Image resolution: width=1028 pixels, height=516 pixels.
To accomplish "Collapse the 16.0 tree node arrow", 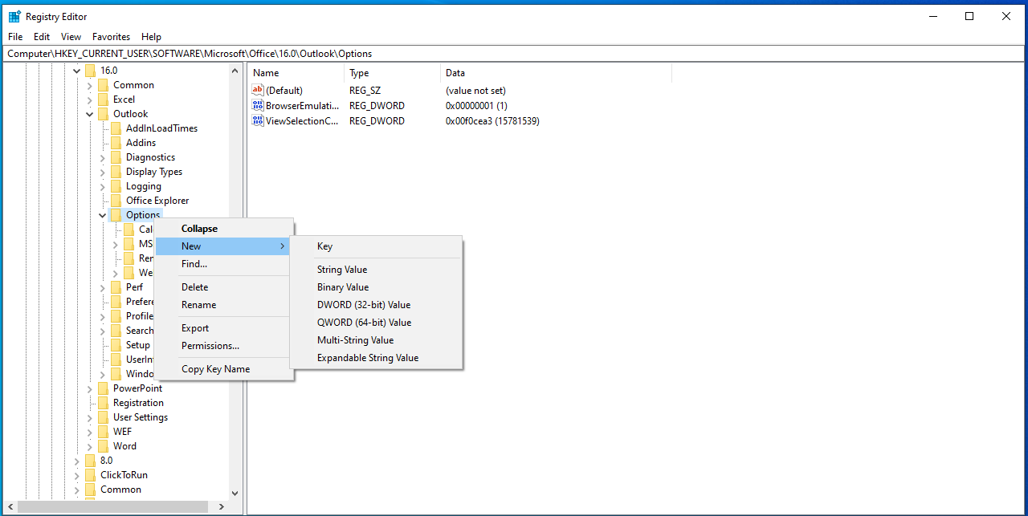I will point(76,71).
